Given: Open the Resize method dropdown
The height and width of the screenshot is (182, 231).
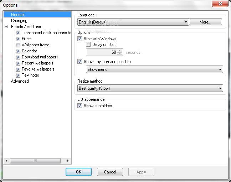Looking at the screenshot, I should coord(150,88).
